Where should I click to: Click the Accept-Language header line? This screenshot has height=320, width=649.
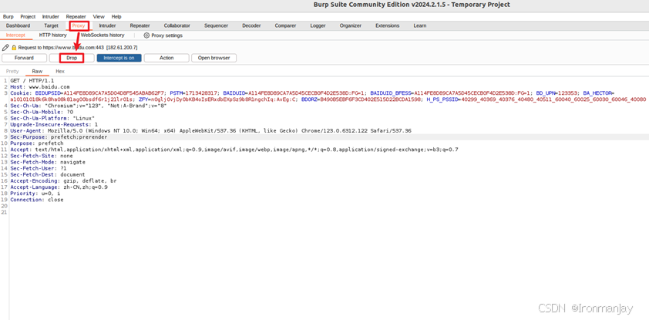(x=59, y=187)
